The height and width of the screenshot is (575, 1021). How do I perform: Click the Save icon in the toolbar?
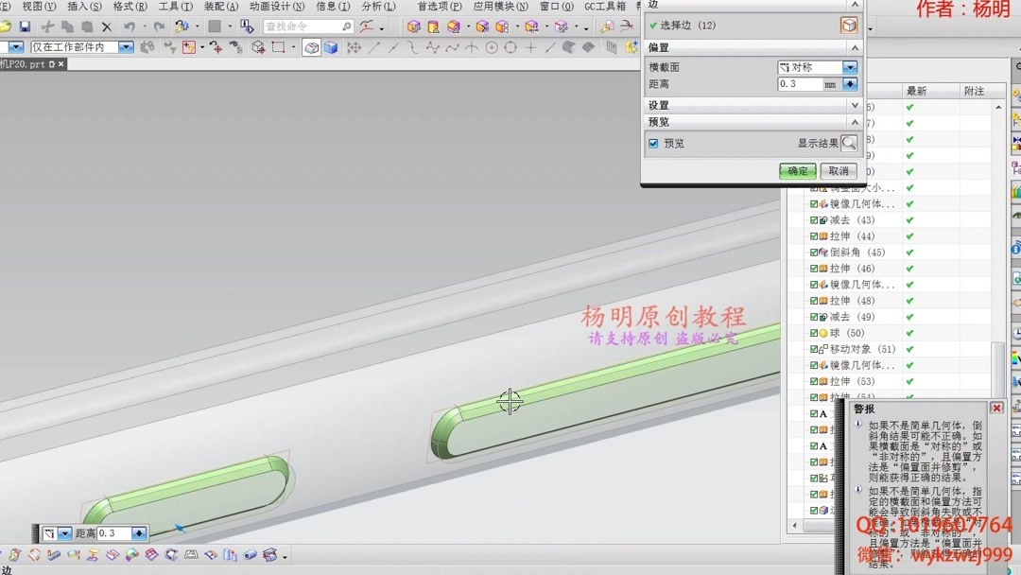pos(26,26)
